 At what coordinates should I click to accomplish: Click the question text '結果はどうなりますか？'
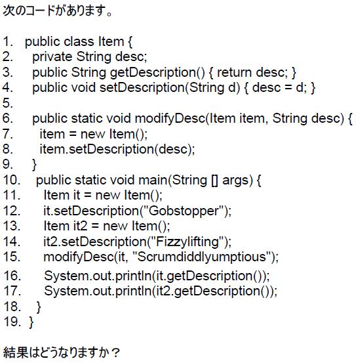point(62,352)
